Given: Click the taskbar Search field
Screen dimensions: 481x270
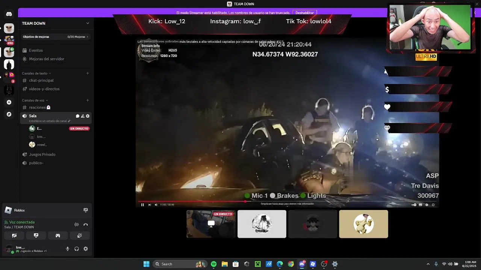Looking at the screenshot, I should click(x=180, y=264).
